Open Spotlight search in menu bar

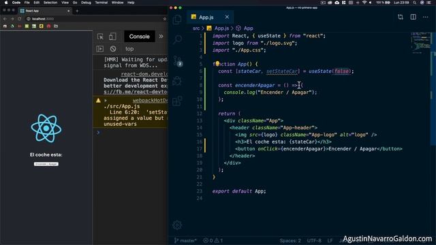[414, 3]
